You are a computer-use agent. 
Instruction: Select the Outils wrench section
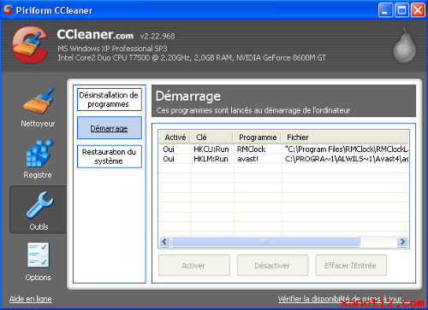(39, 210)
